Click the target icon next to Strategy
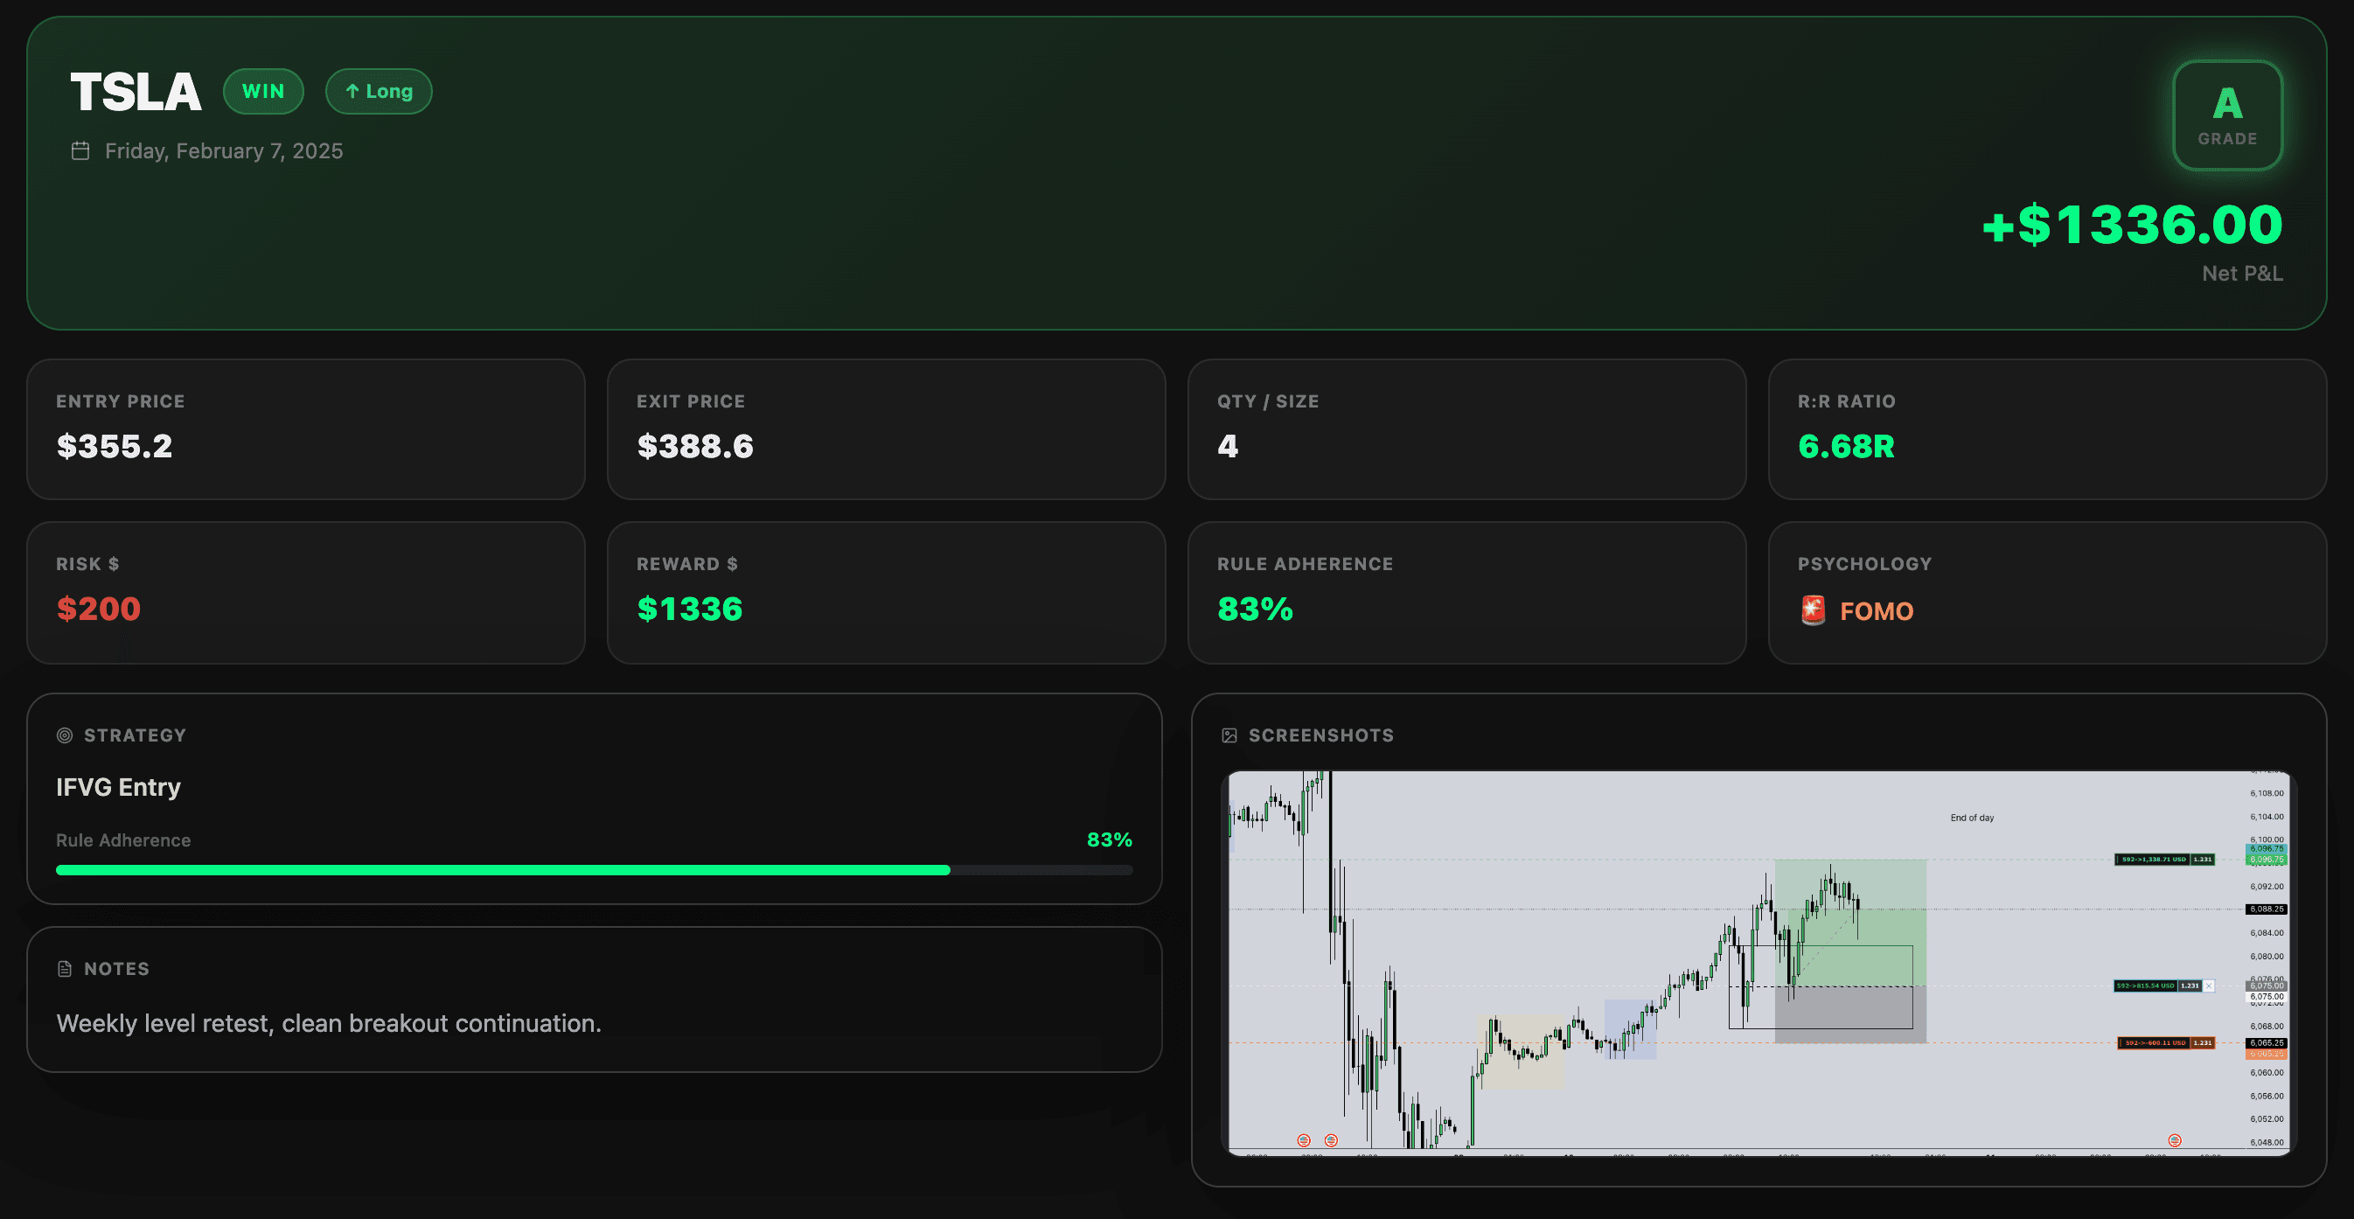 click(65, 735)
